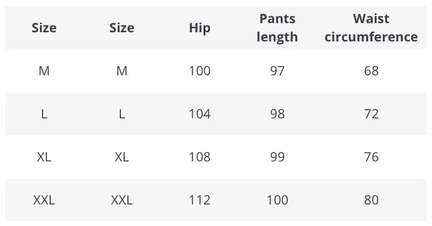
Task: Select pants length value 97
Action: click(x=277, y=70)
